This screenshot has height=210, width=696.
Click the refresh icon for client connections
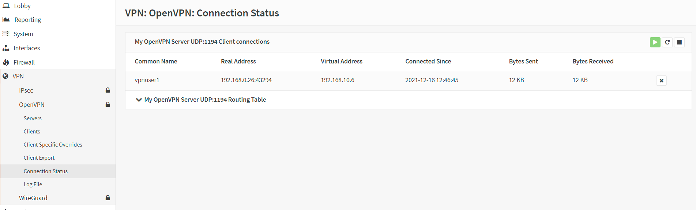(667, 42)
